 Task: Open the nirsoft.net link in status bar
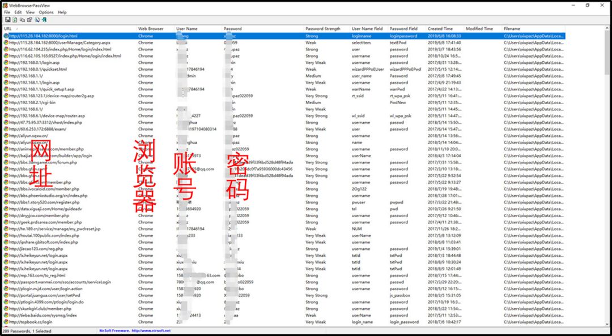coord(151,330)
